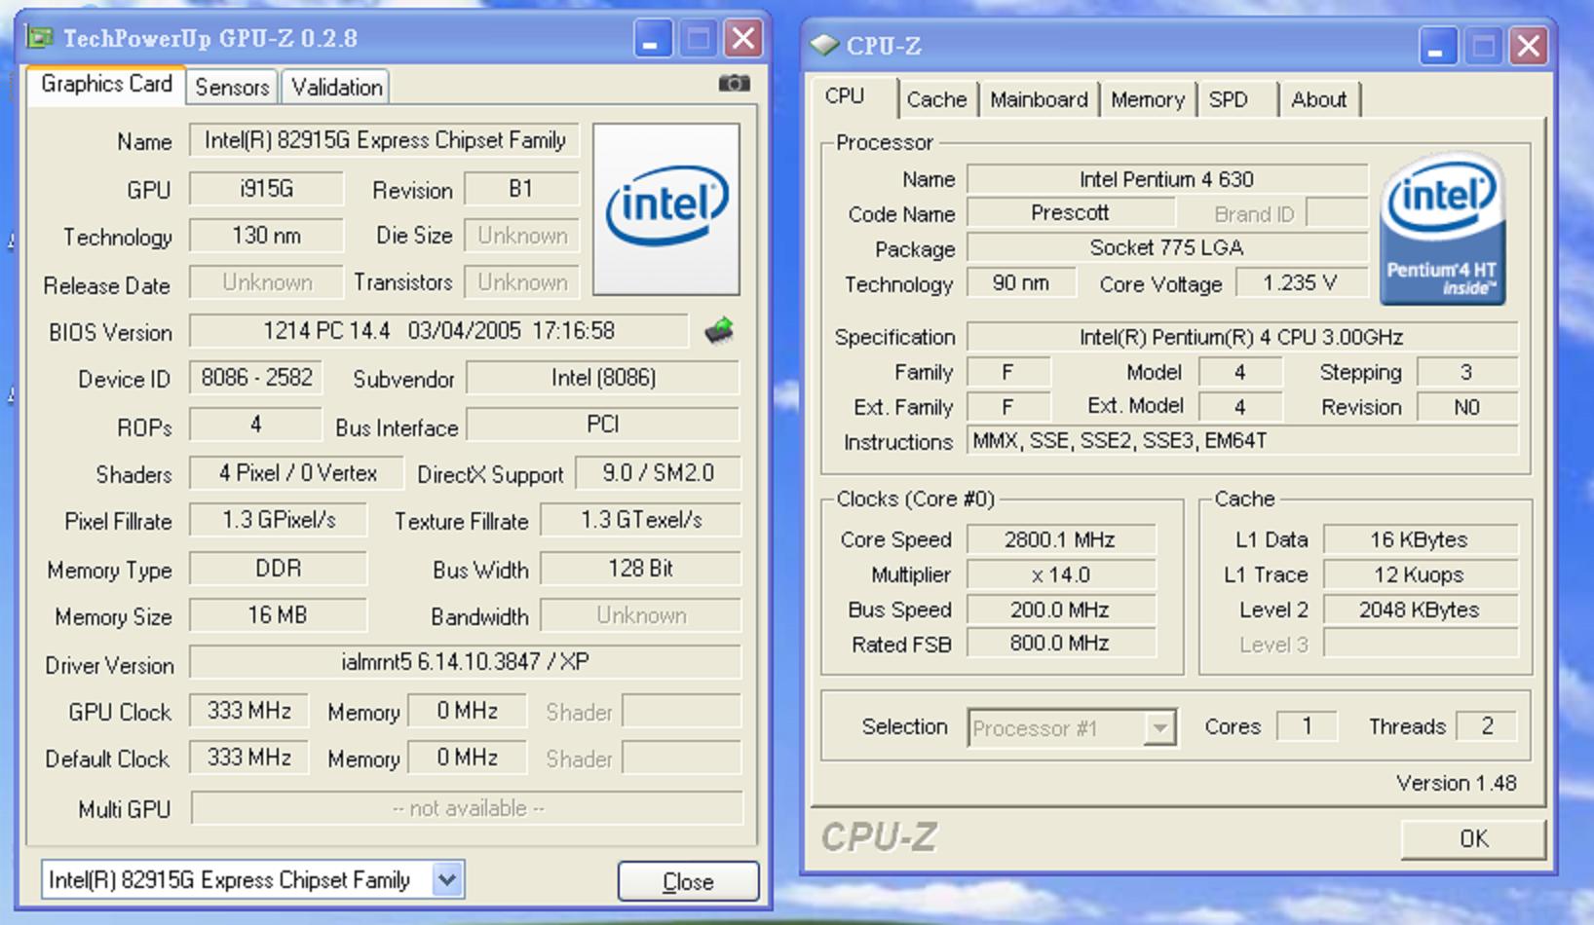Open the Memory tab in CPU-Z
1594x925 pixels.
1148,99
